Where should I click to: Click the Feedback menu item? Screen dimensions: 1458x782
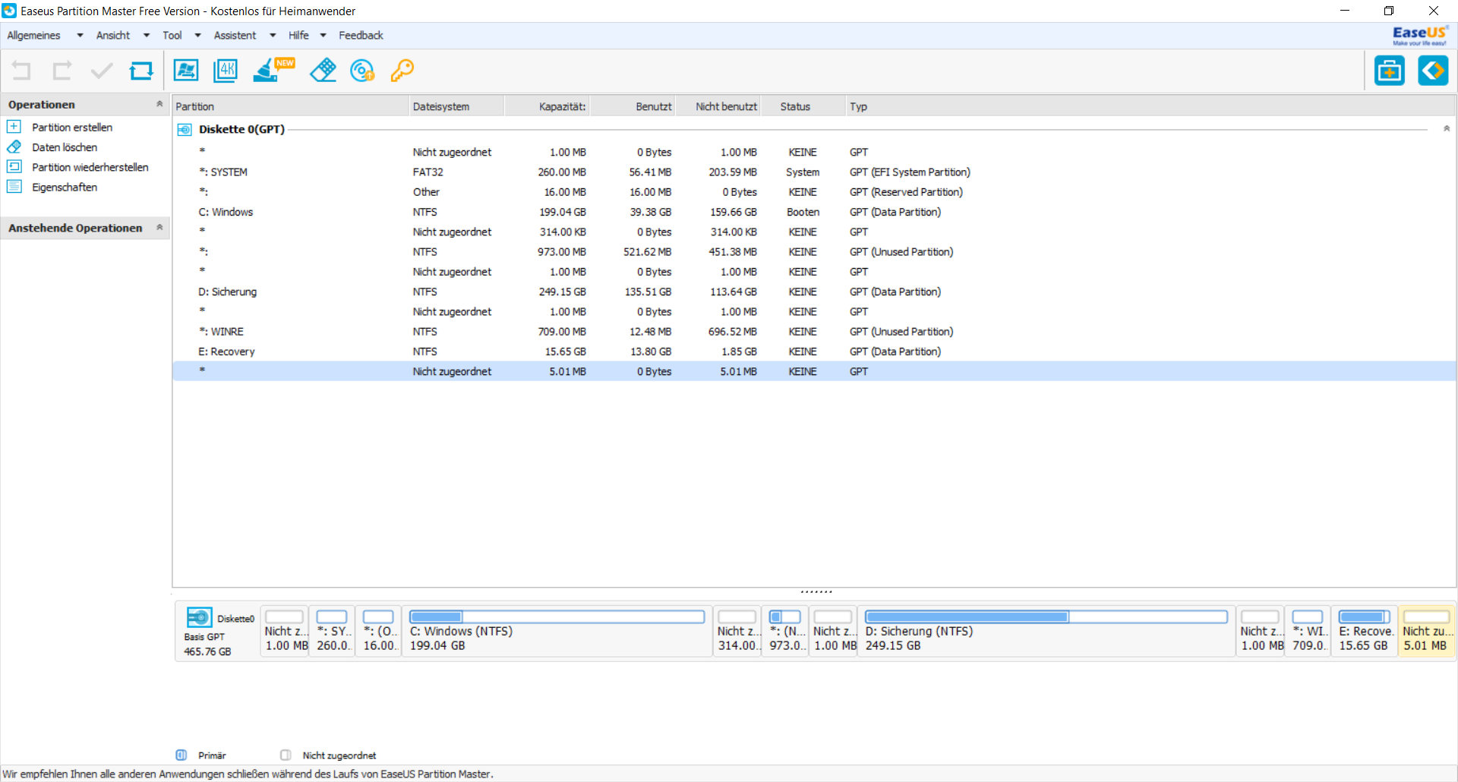click(x=361, y=36)
